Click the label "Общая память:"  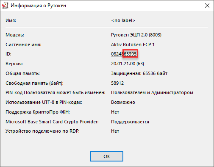22,73
